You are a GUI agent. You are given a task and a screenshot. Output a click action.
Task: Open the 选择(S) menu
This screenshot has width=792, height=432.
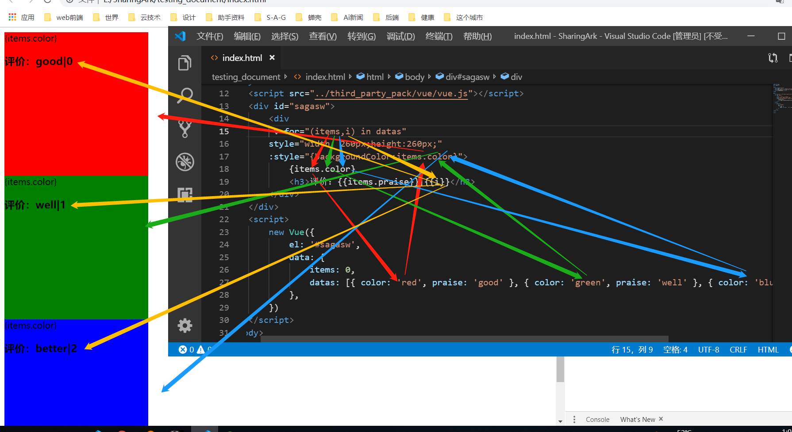coord(285,36)
